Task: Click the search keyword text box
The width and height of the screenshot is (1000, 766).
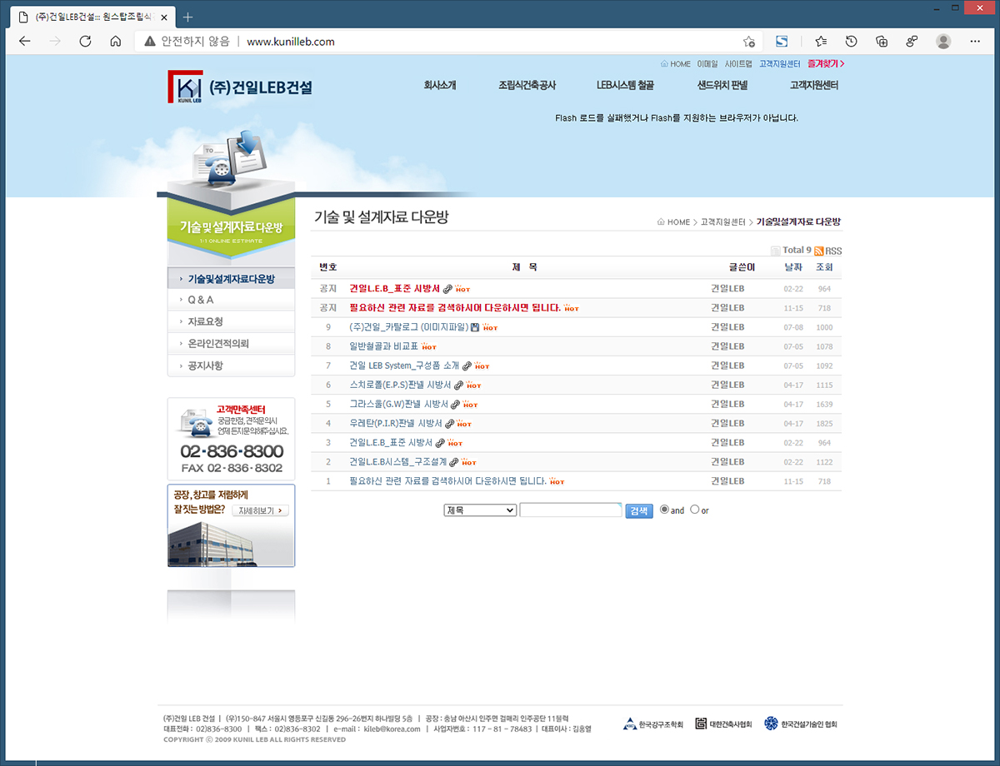Action: click(570, 510)
